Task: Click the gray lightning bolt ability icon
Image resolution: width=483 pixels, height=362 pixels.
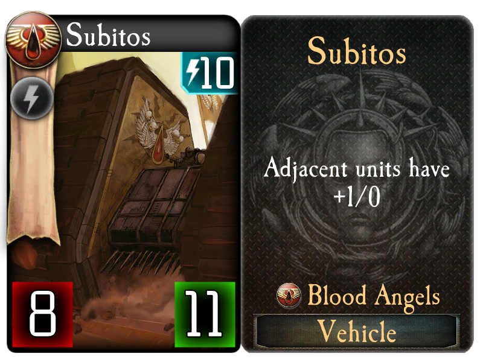Action: point(32,98)
